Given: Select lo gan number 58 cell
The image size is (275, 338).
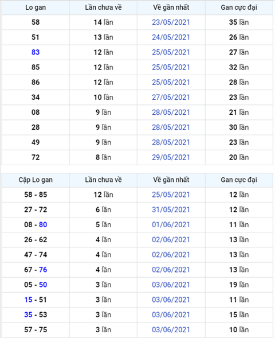Looking at the screenshot, I should (x=36, y=22).
